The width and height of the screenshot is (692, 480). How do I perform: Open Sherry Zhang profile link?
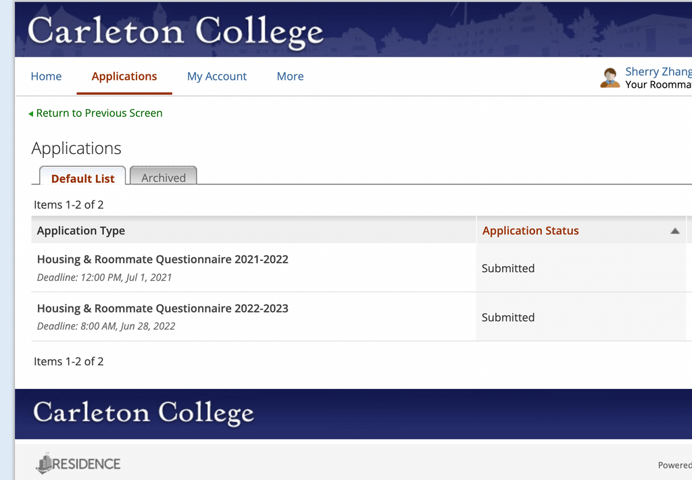(658, 72)
